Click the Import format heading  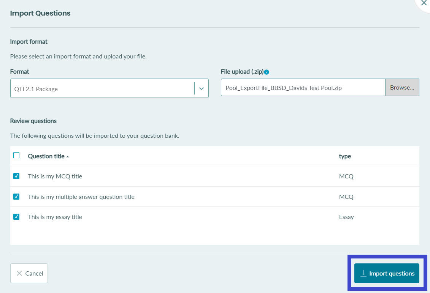29,42
